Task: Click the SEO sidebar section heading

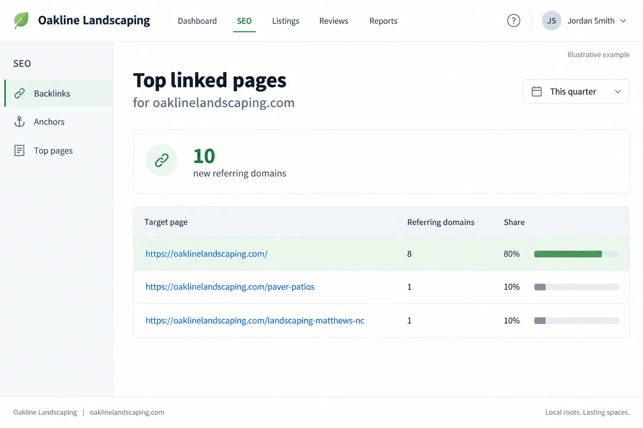Action: (x=22, y=64)
